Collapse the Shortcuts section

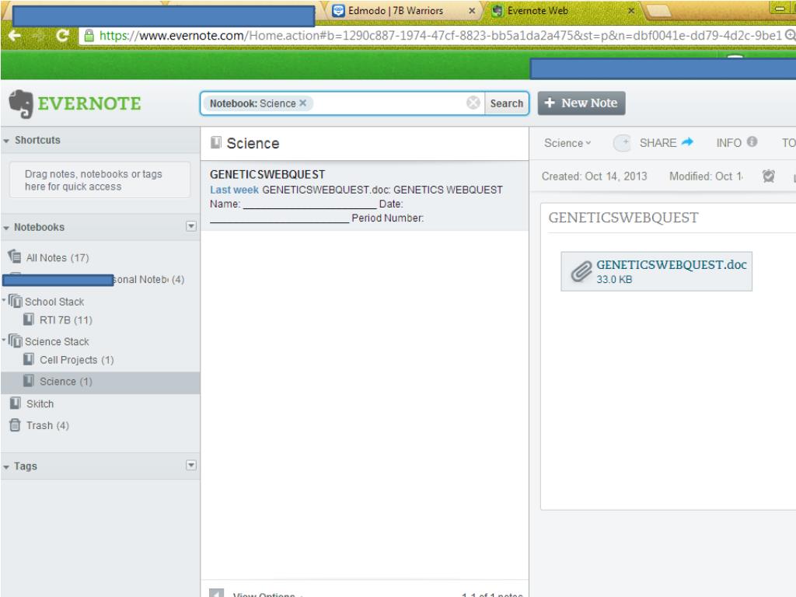pos(6,141)
